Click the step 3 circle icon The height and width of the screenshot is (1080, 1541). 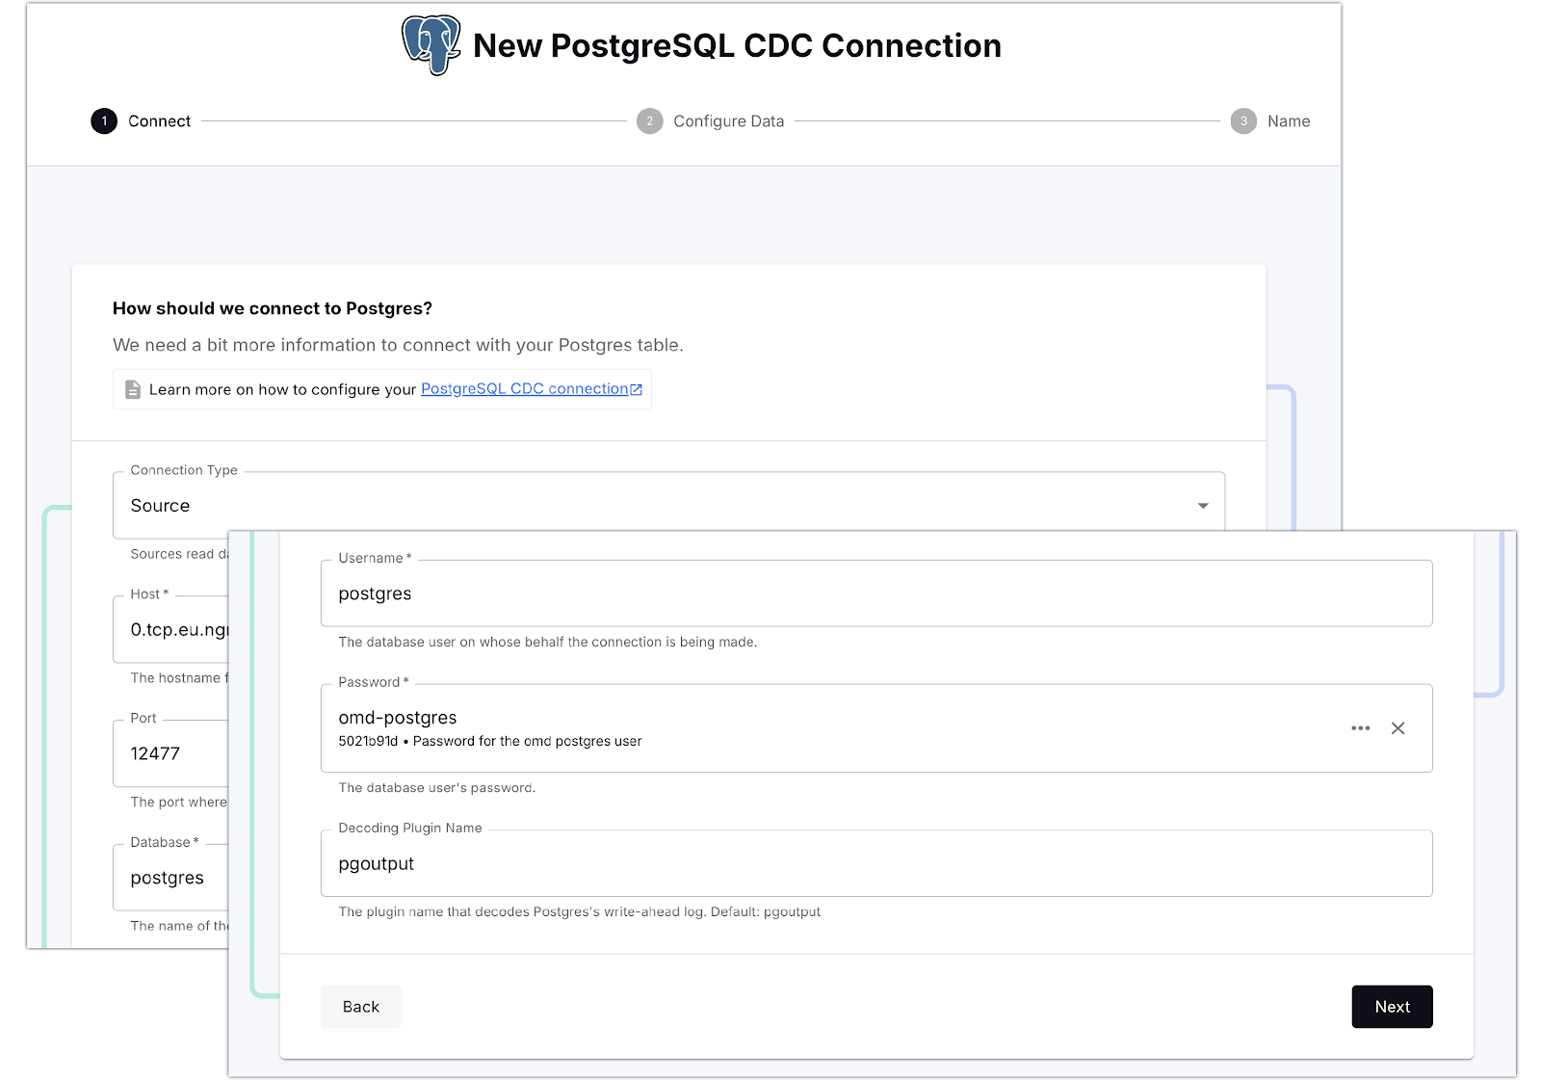1243,121
